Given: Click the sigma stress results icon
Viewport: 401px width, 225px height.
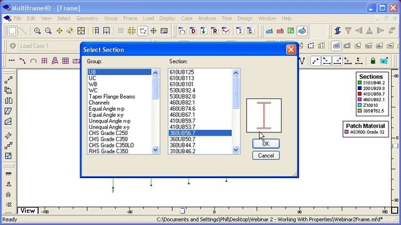Looking at the screenshot, I should 239,31.
